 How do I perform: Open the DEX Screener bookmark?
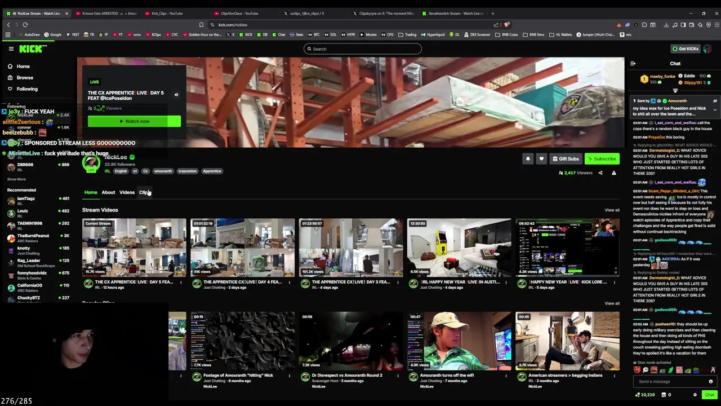[478, 35]
